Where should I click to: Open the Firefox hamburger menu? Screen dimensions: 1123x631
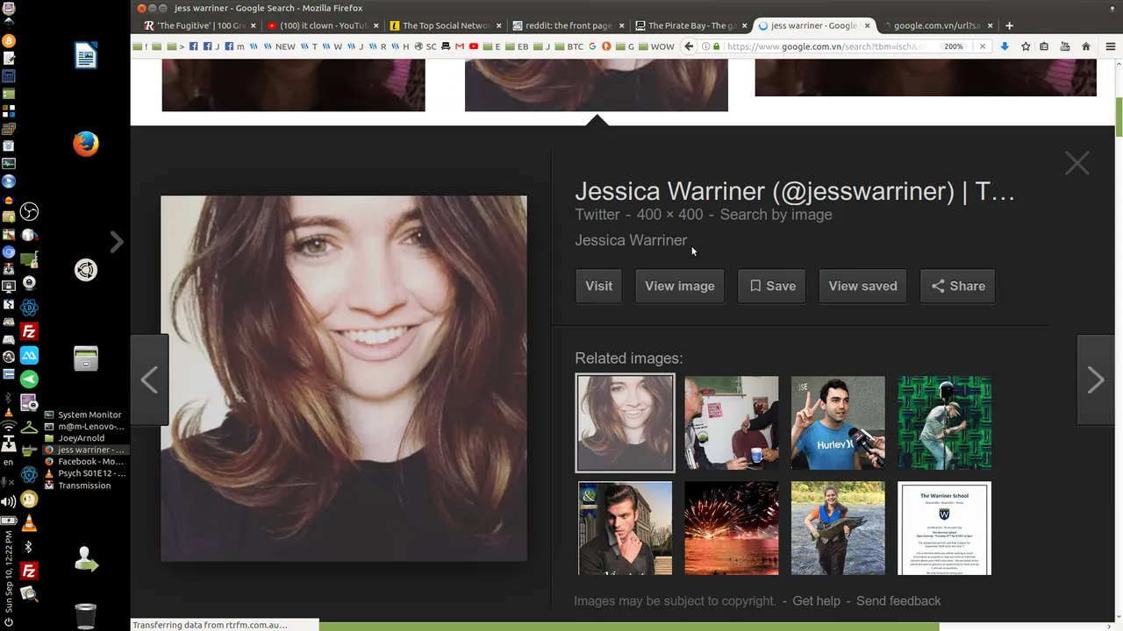(x=1110, y=46)
